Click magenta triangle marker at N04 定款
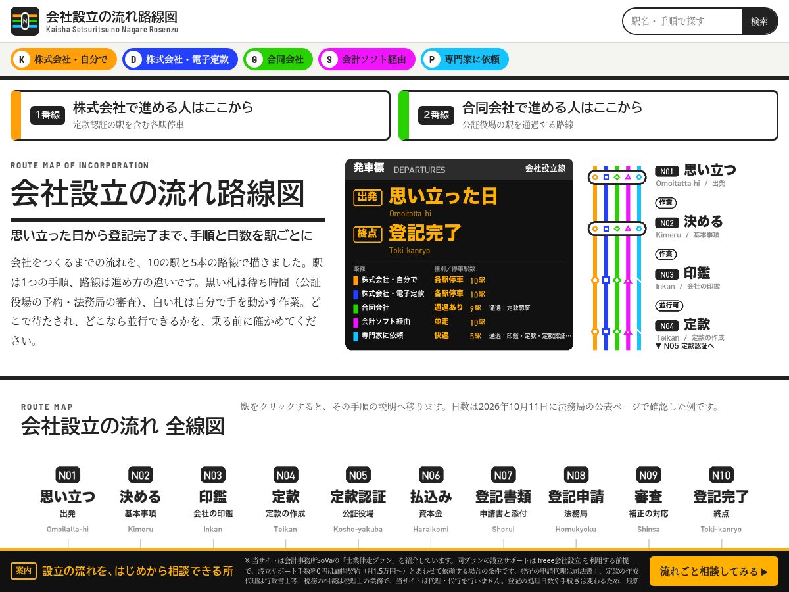The height and width of the screenshot is (592, 789). click(x=628, y=332)
